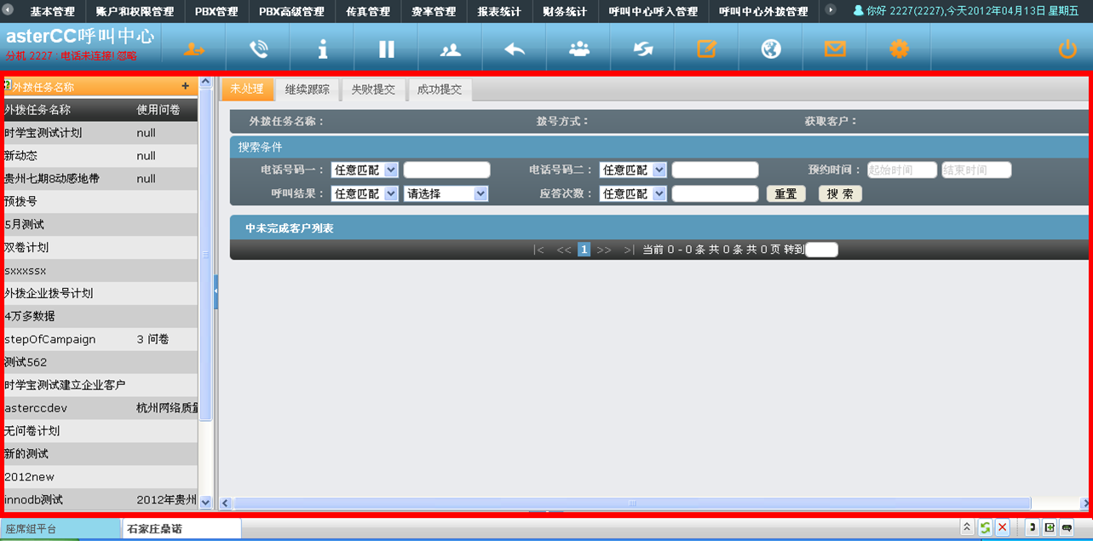Click the phone dial icon in toolbar
This screenshot has width=1093, height=541.
pos(258,49)
